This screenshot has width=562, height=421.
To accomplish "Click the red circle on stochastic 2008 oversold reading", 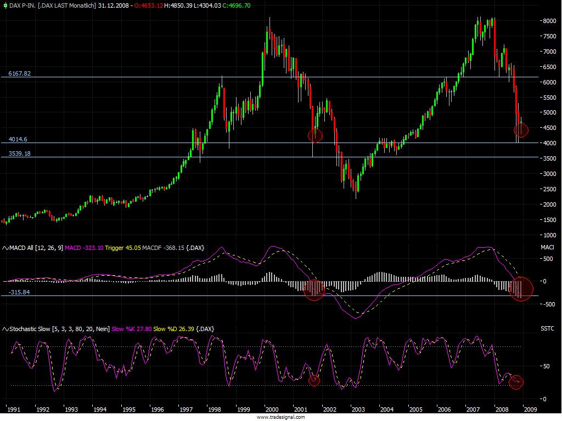I will click(516, 381).
